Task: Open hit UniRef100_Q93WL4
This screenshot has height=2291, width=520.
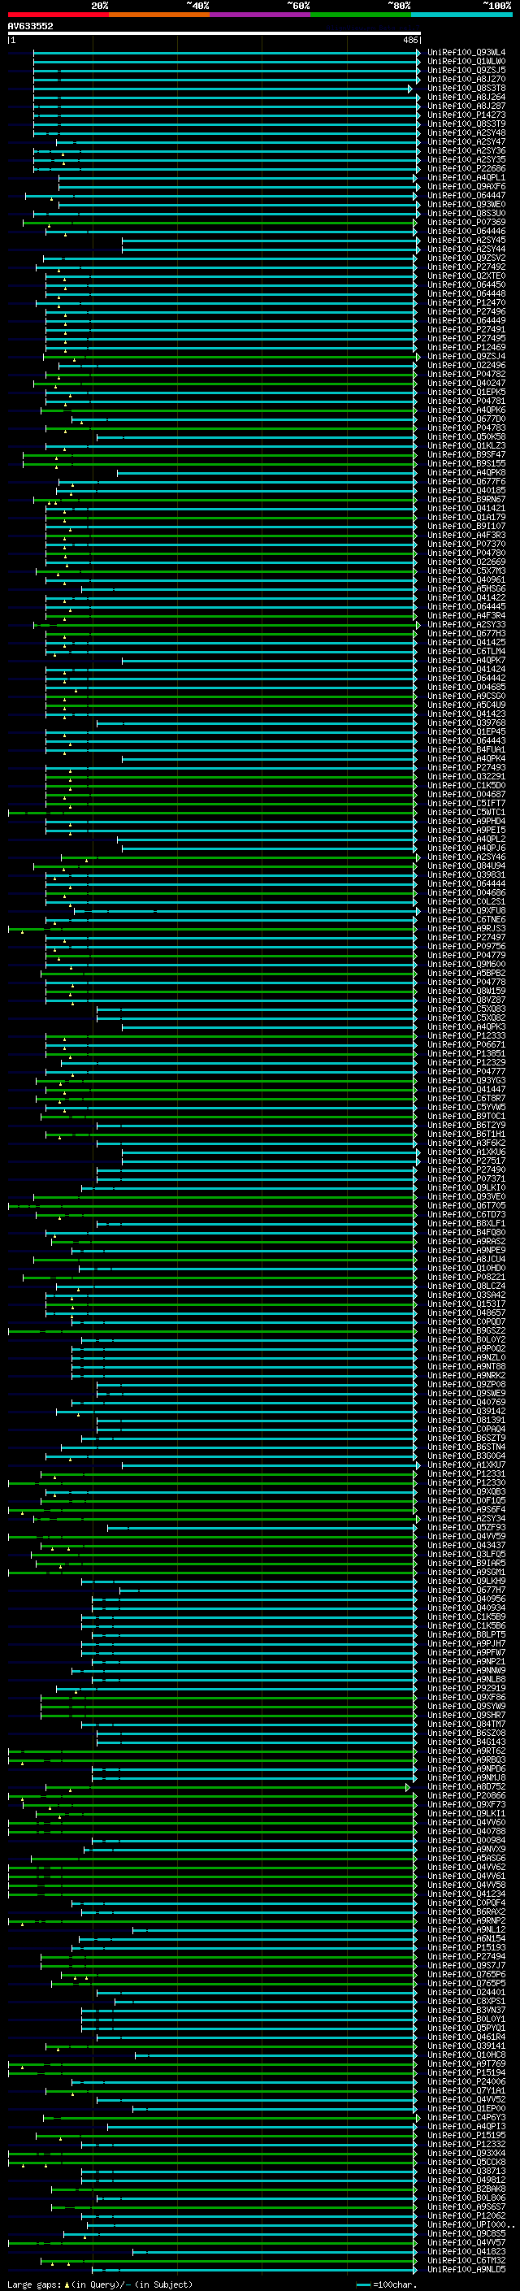Action: pyautogui.click(x=466, y=53)
